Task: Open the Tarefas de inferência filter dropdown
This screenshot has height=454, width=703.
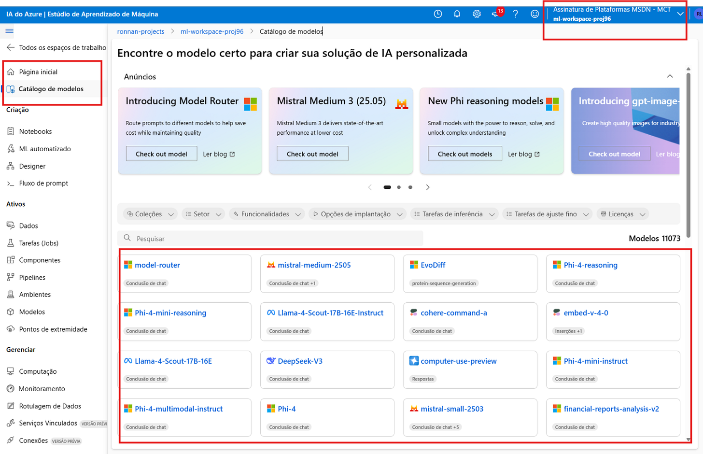Action: click(454, 214)
